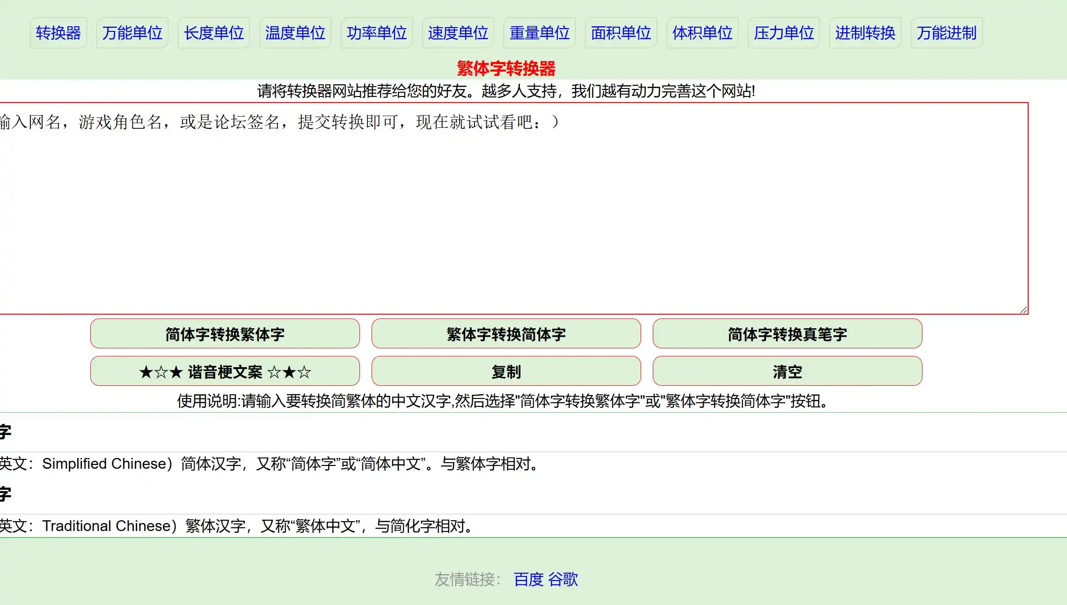Go to 万能单位 page
The height and width of the screenshot is (605, 1067).
[x=132, y=33]
